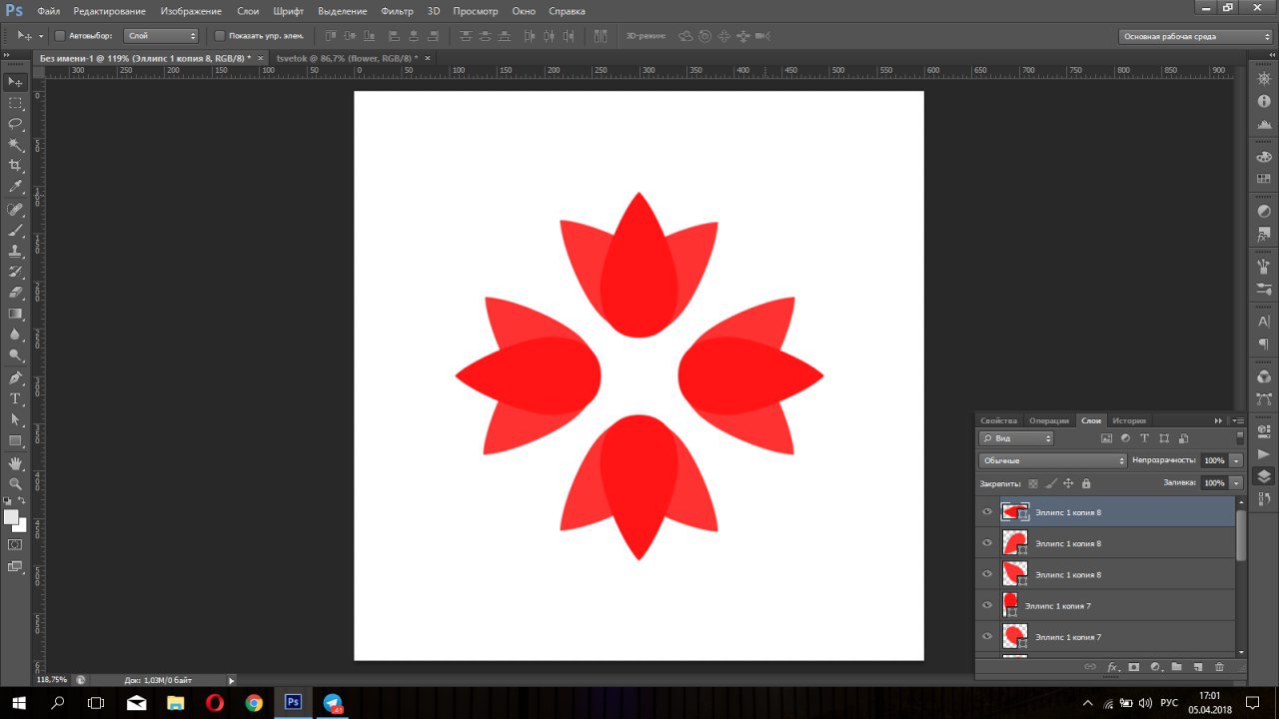The width and height of the screenshot is (1279, 719).
Task: Select the Hand tool
Action: coord(15,463)
